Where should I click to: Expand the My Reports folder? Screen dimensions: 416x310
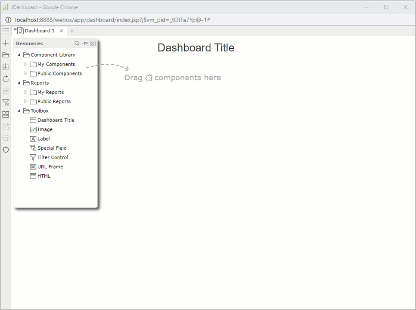pos(25,92)
